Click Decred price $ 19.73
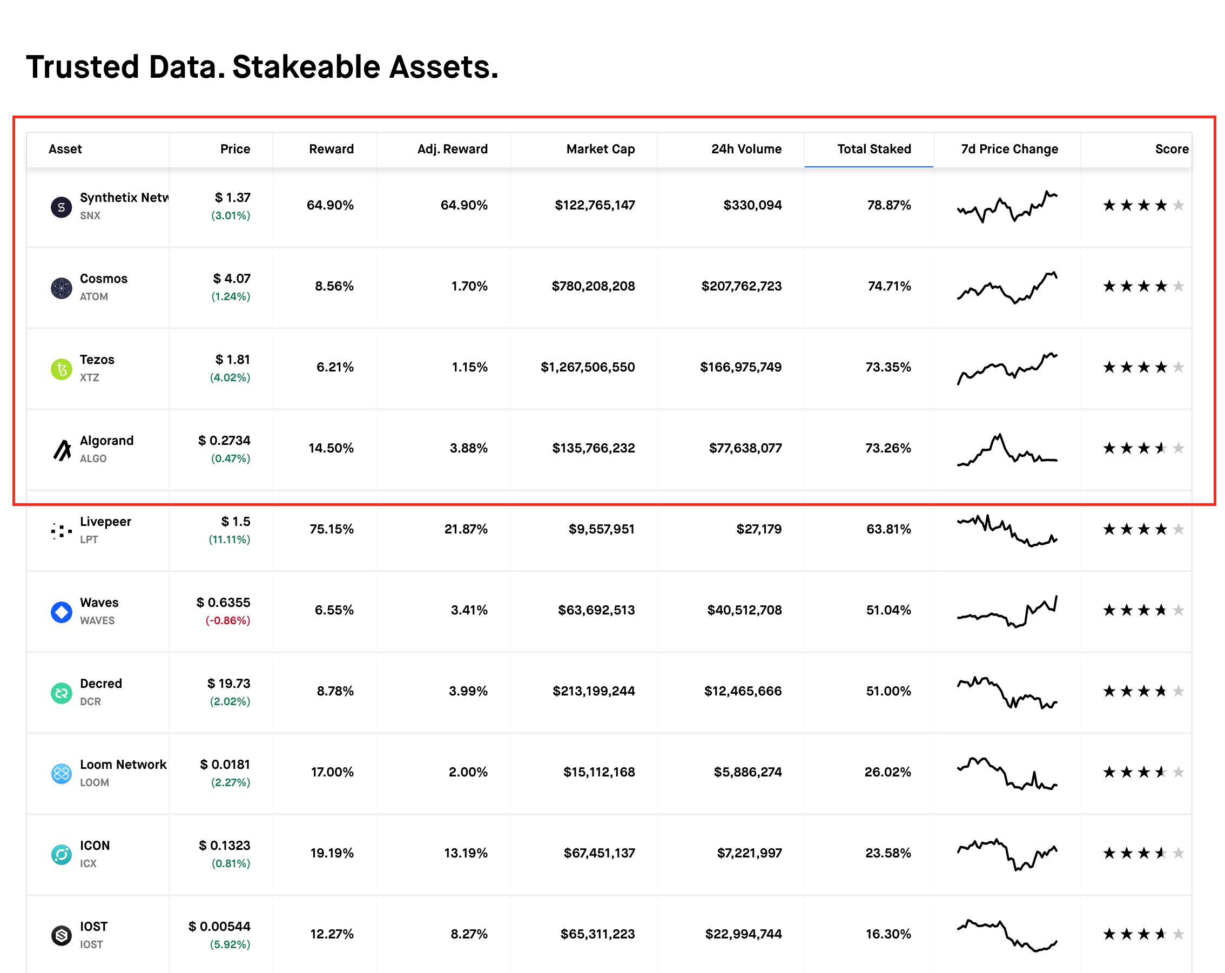Viewport: 1225px width, 973px height. click(x=228, y=684)
